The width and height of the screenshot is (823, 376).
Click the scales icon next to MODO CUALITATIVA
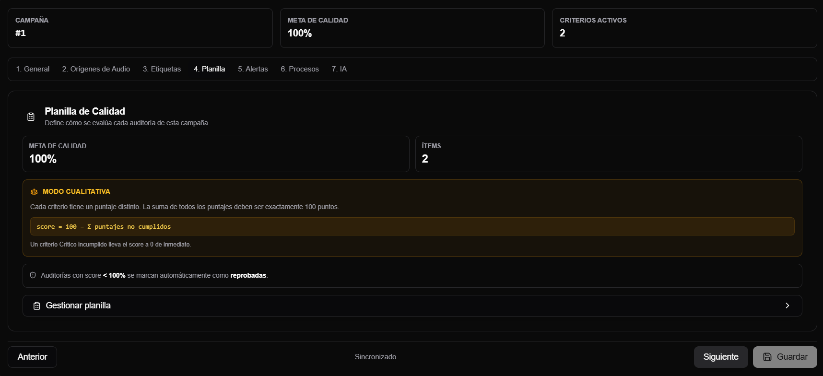coord(34,192)
